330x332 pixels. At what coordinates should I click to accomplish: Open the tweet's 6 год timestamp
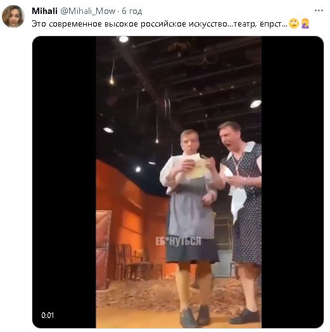(132, 11)
